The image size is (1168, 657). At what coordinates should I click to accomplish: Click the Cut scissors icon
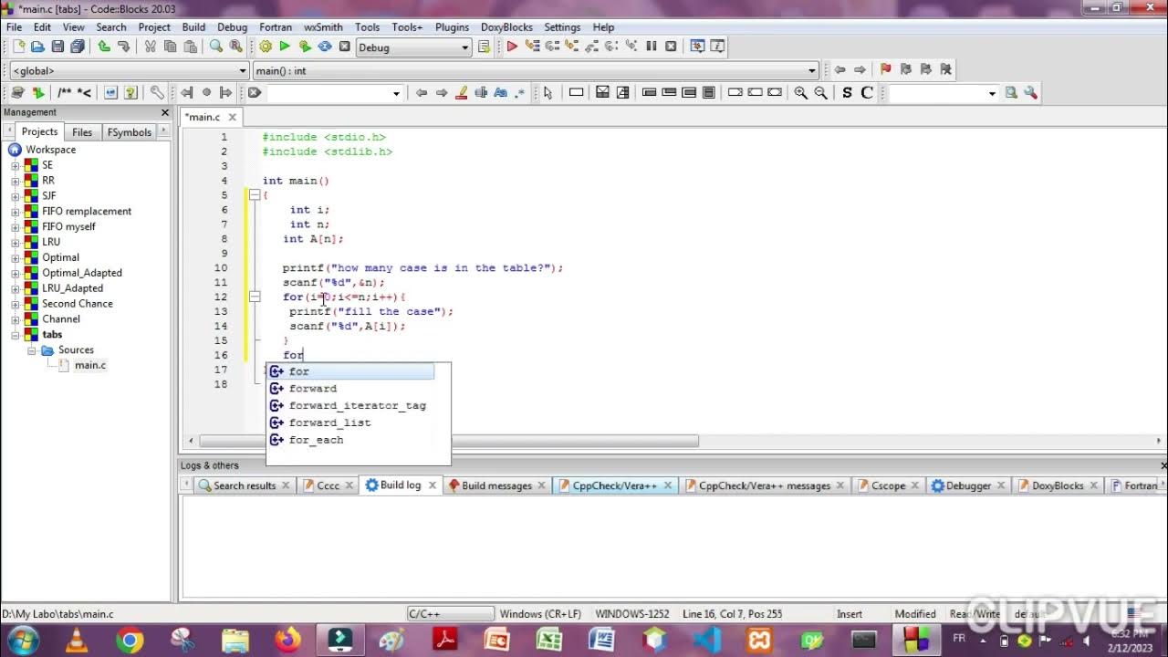click(x=150, y=47)
